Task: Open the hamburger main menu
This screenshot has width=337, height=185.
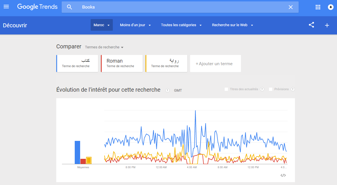Action: click(x=6, y=7)
